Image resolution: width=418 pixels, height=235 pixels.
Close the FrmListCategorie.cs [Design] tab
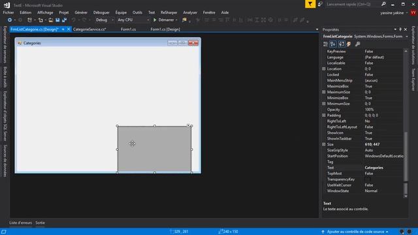69,29
